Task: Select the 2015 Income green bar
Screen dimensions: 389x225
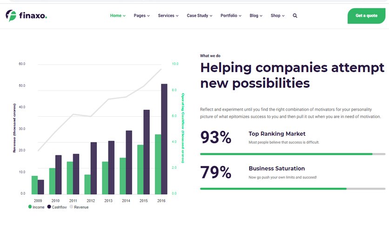Action: point(141,170)
